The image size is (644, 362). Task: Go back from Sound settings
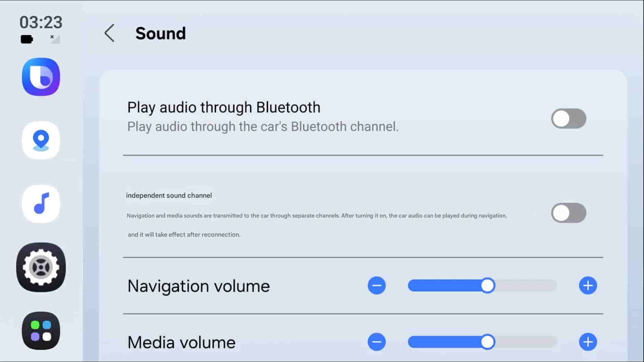tap(109, 33)
